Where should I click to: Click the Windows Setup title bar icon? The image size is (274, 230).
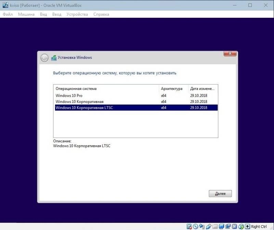(x=54, y=58)
